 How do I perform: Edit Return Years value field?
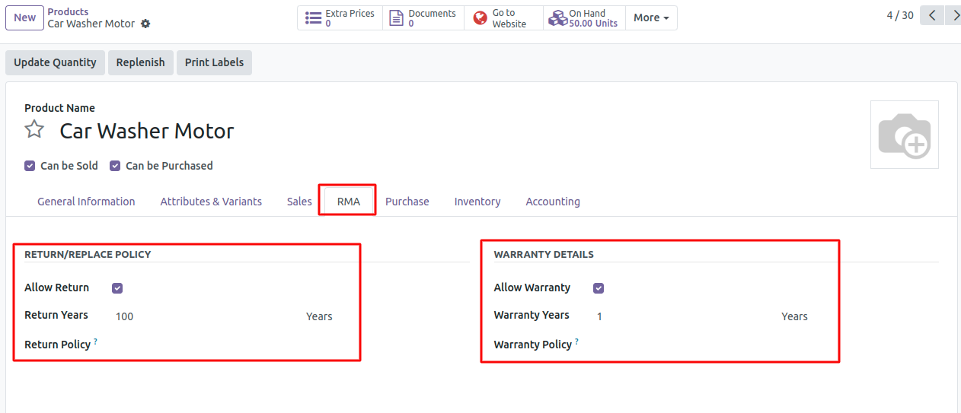point(206,316)
